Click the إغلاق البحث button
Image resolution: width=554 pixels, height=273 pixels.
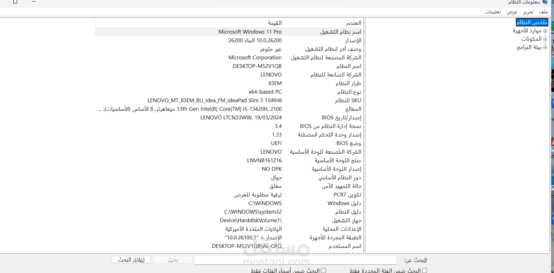tap(131, 260)
